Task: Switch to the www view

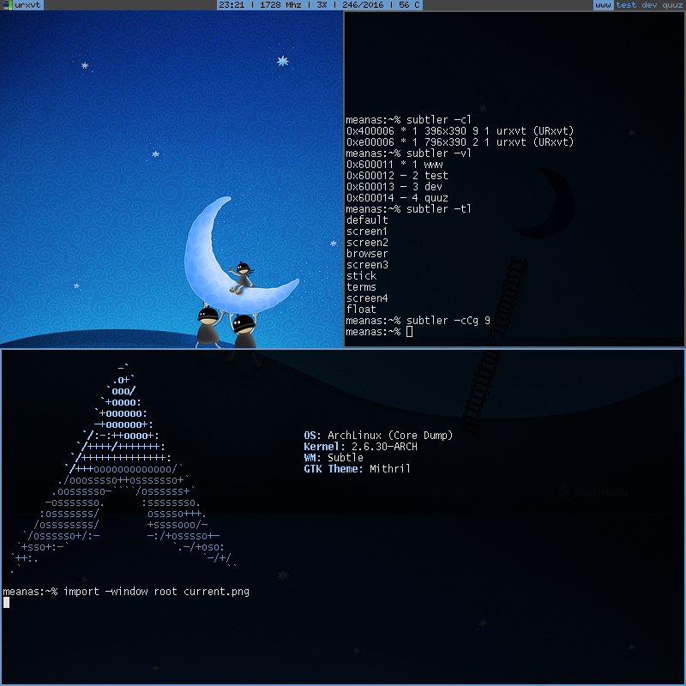Action: [604, 5]
